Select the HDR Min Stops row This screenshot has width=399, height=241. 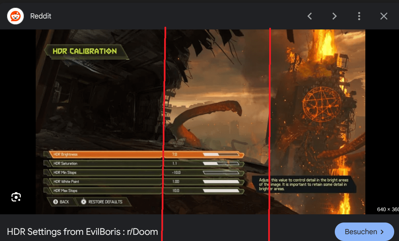point(144,173)
